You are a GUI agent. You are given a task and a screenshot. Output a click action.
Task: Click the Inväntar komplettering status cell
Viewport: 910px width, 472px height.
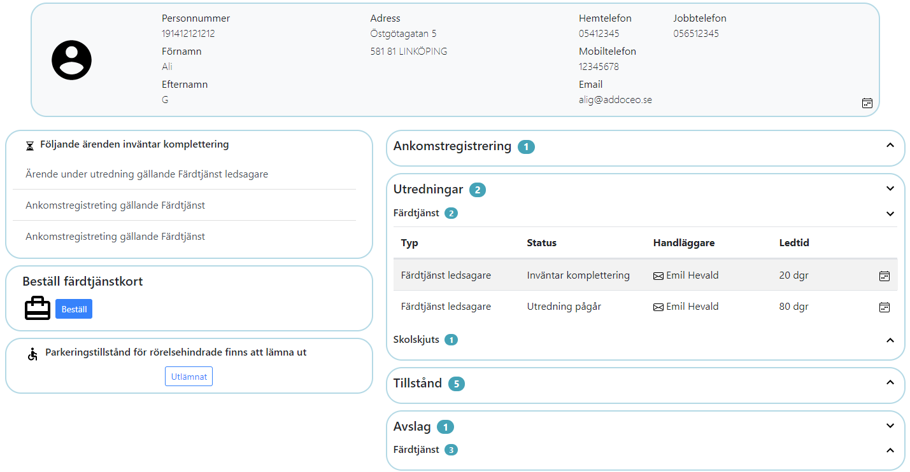tap(578, 275)
